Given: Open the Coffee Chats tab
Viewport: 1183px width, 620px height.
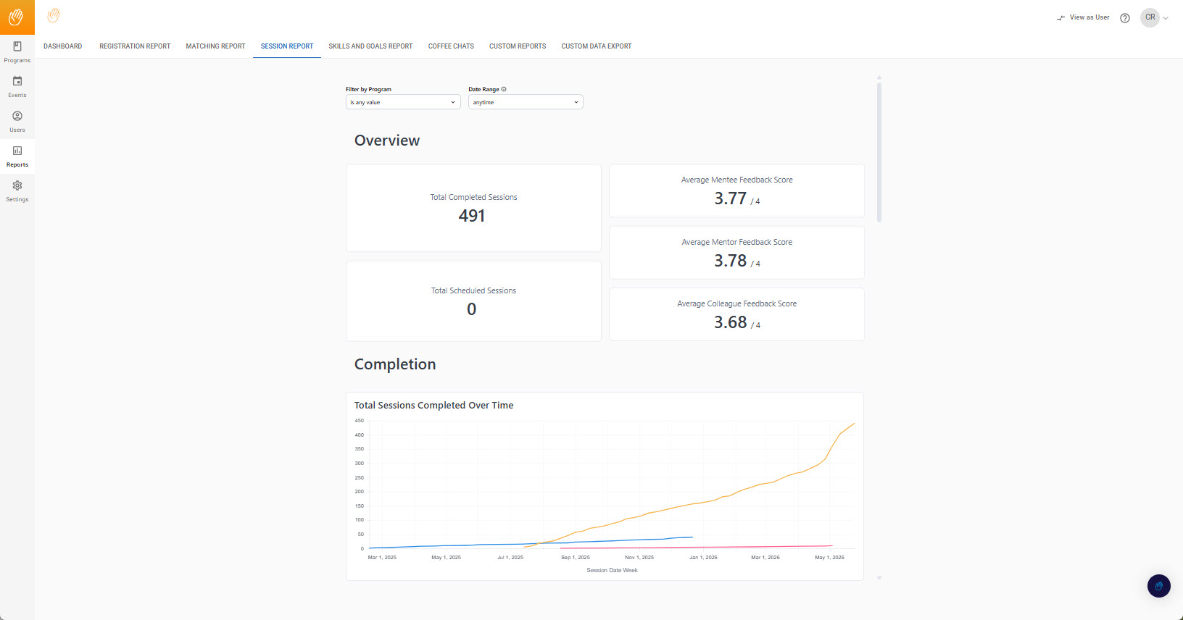Looking at the screenshot, I should [x=451, y=46].
